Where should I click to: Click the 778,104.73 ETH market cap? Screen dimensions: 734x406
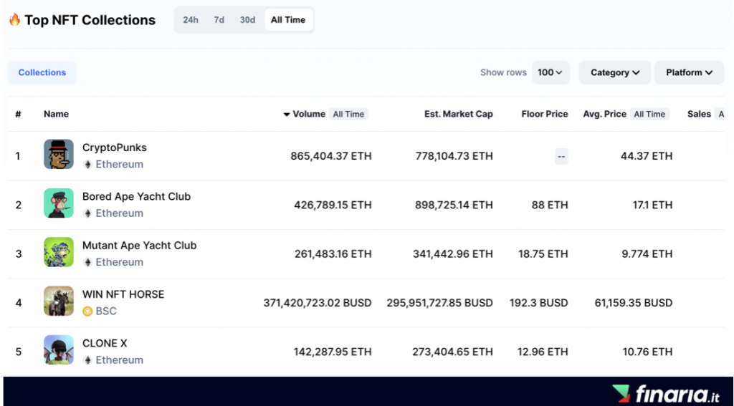coord(454,156)
